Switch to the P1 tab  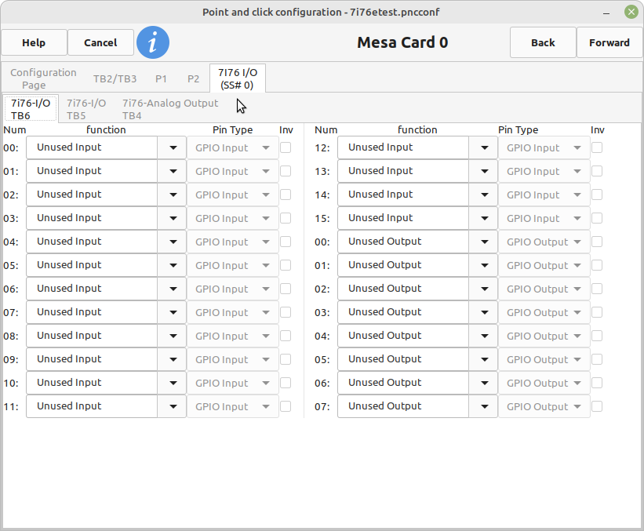[161, 78]
